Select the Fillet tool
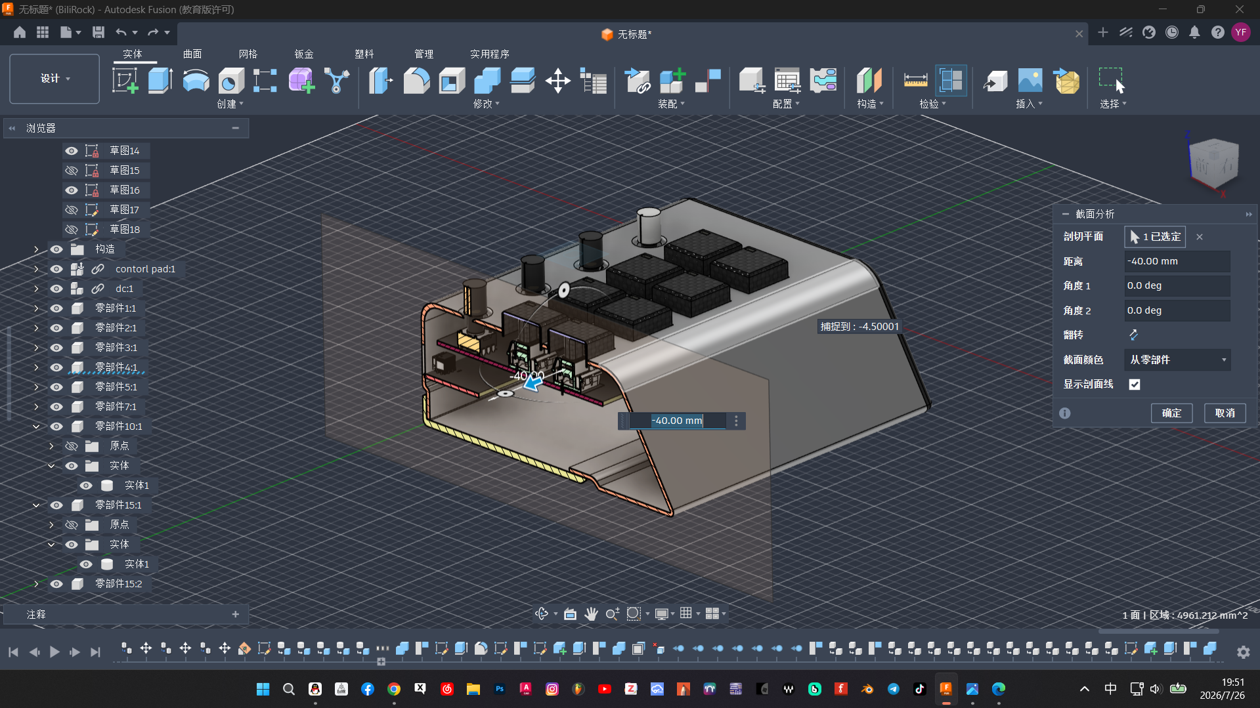This screenshot has width=1260, height=708. [416, 81]
